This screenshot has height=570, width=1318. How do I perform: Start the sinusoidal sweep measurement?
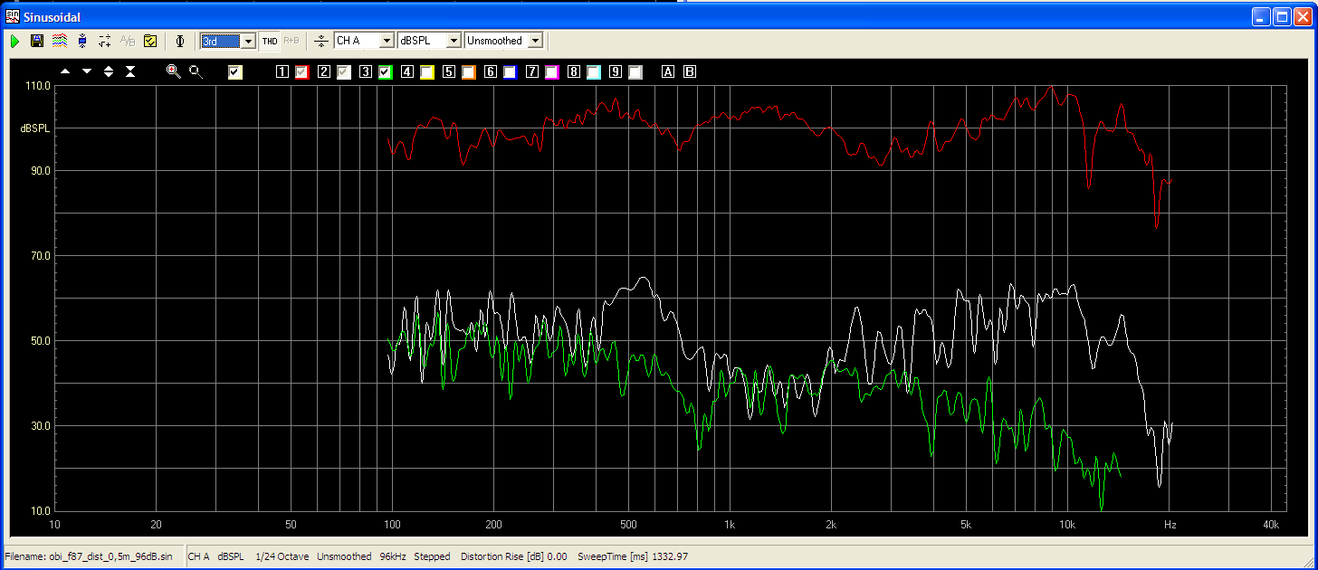coord(14,41)
